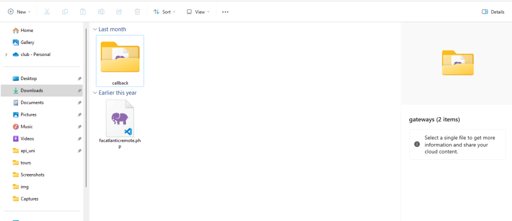Click the Copy icon in toolbar

coord(65,12)
